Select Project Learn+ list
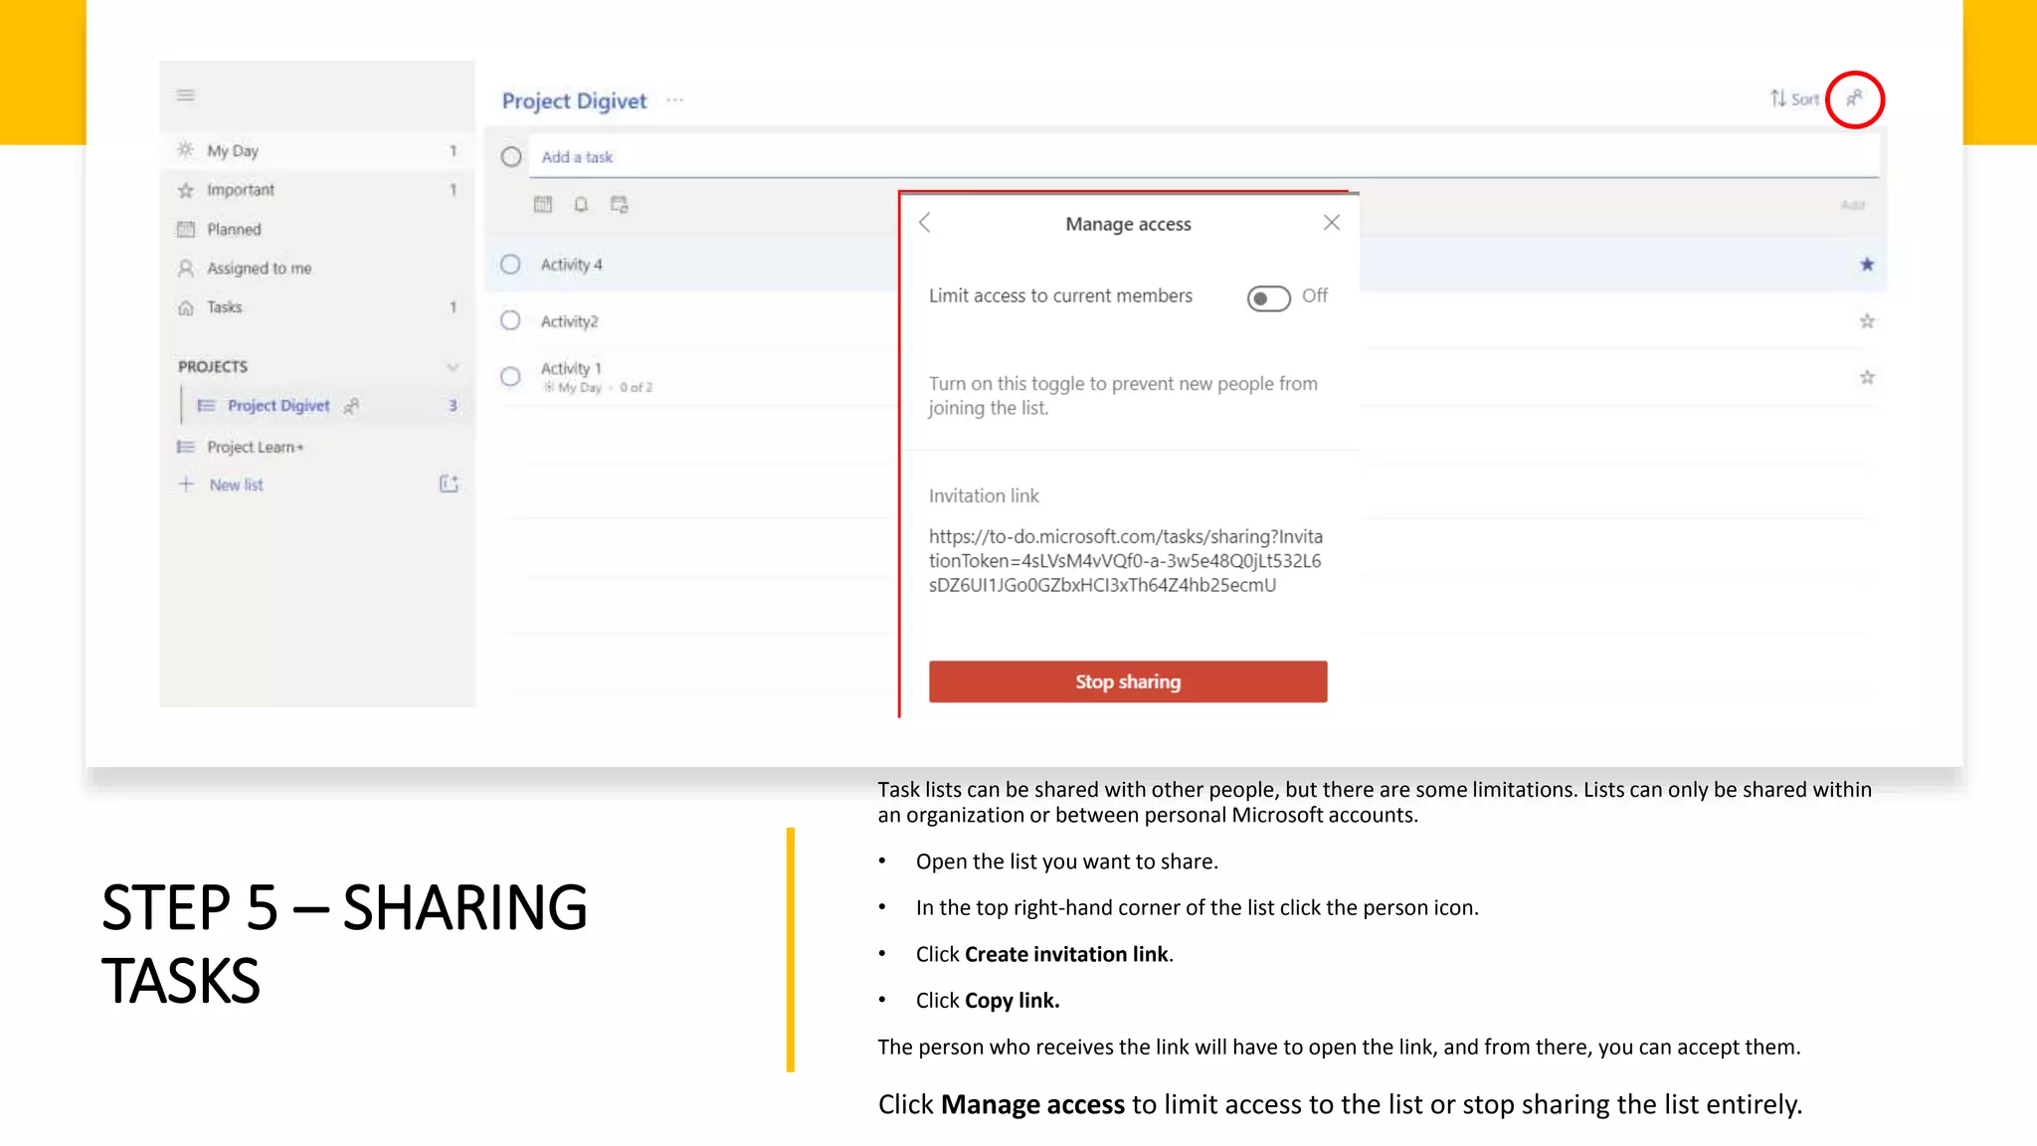Screen dimensions: 2037x1146 (x=316, y=447)
